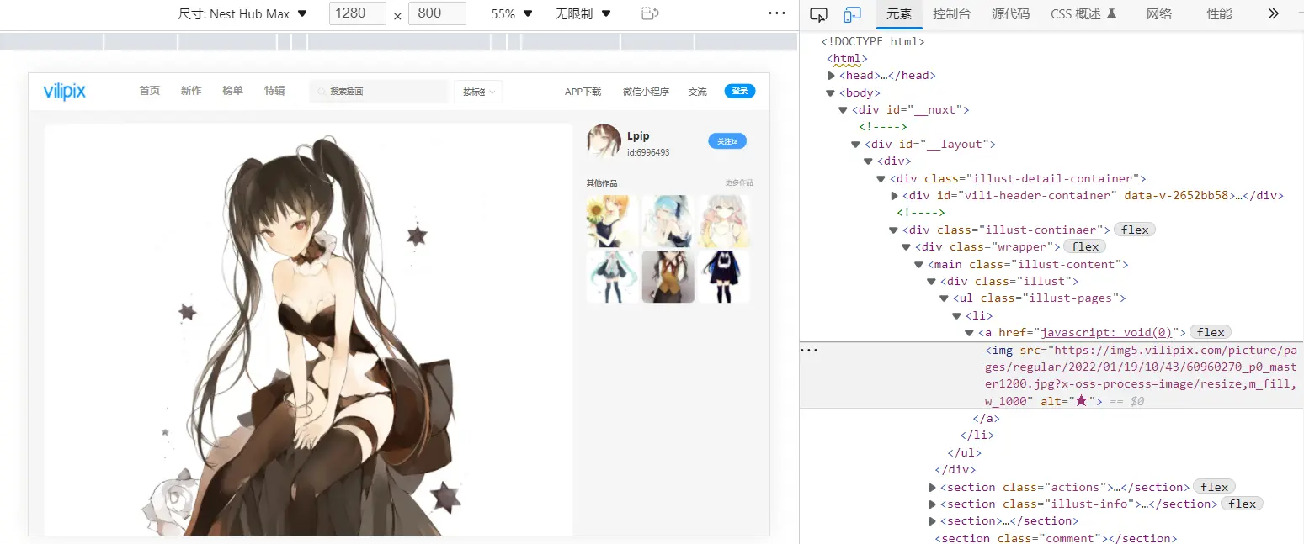Expand the head element node
Screen dimensions: 1304x544
click(832, 76)
